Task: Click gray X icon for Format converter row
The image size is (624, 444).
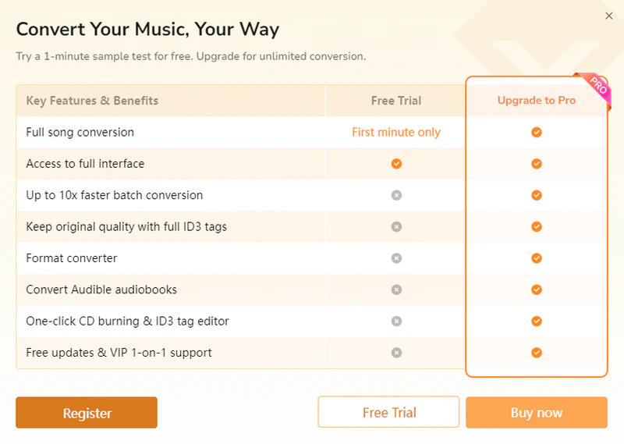Action: coord(396,258)
